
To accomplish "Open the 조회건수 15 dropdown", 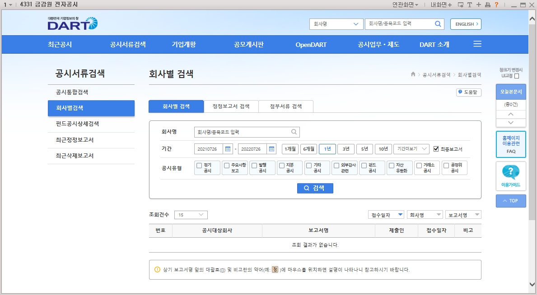I will (x=191, y=215).
